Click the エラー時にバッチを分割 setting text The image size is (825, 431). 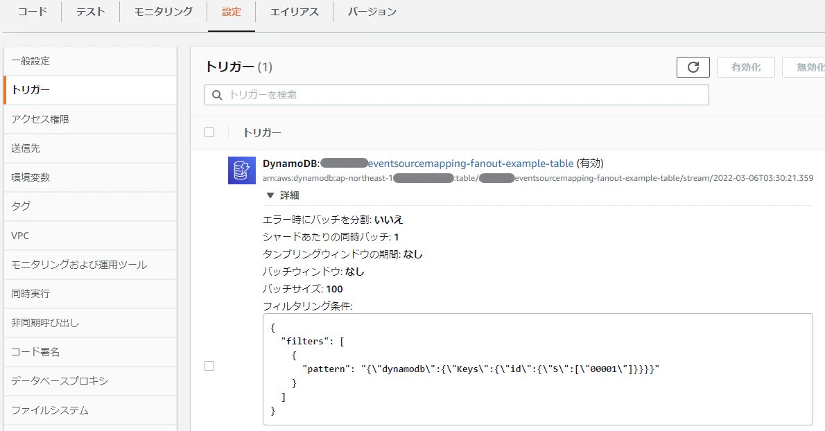click(x=333, y=220)
